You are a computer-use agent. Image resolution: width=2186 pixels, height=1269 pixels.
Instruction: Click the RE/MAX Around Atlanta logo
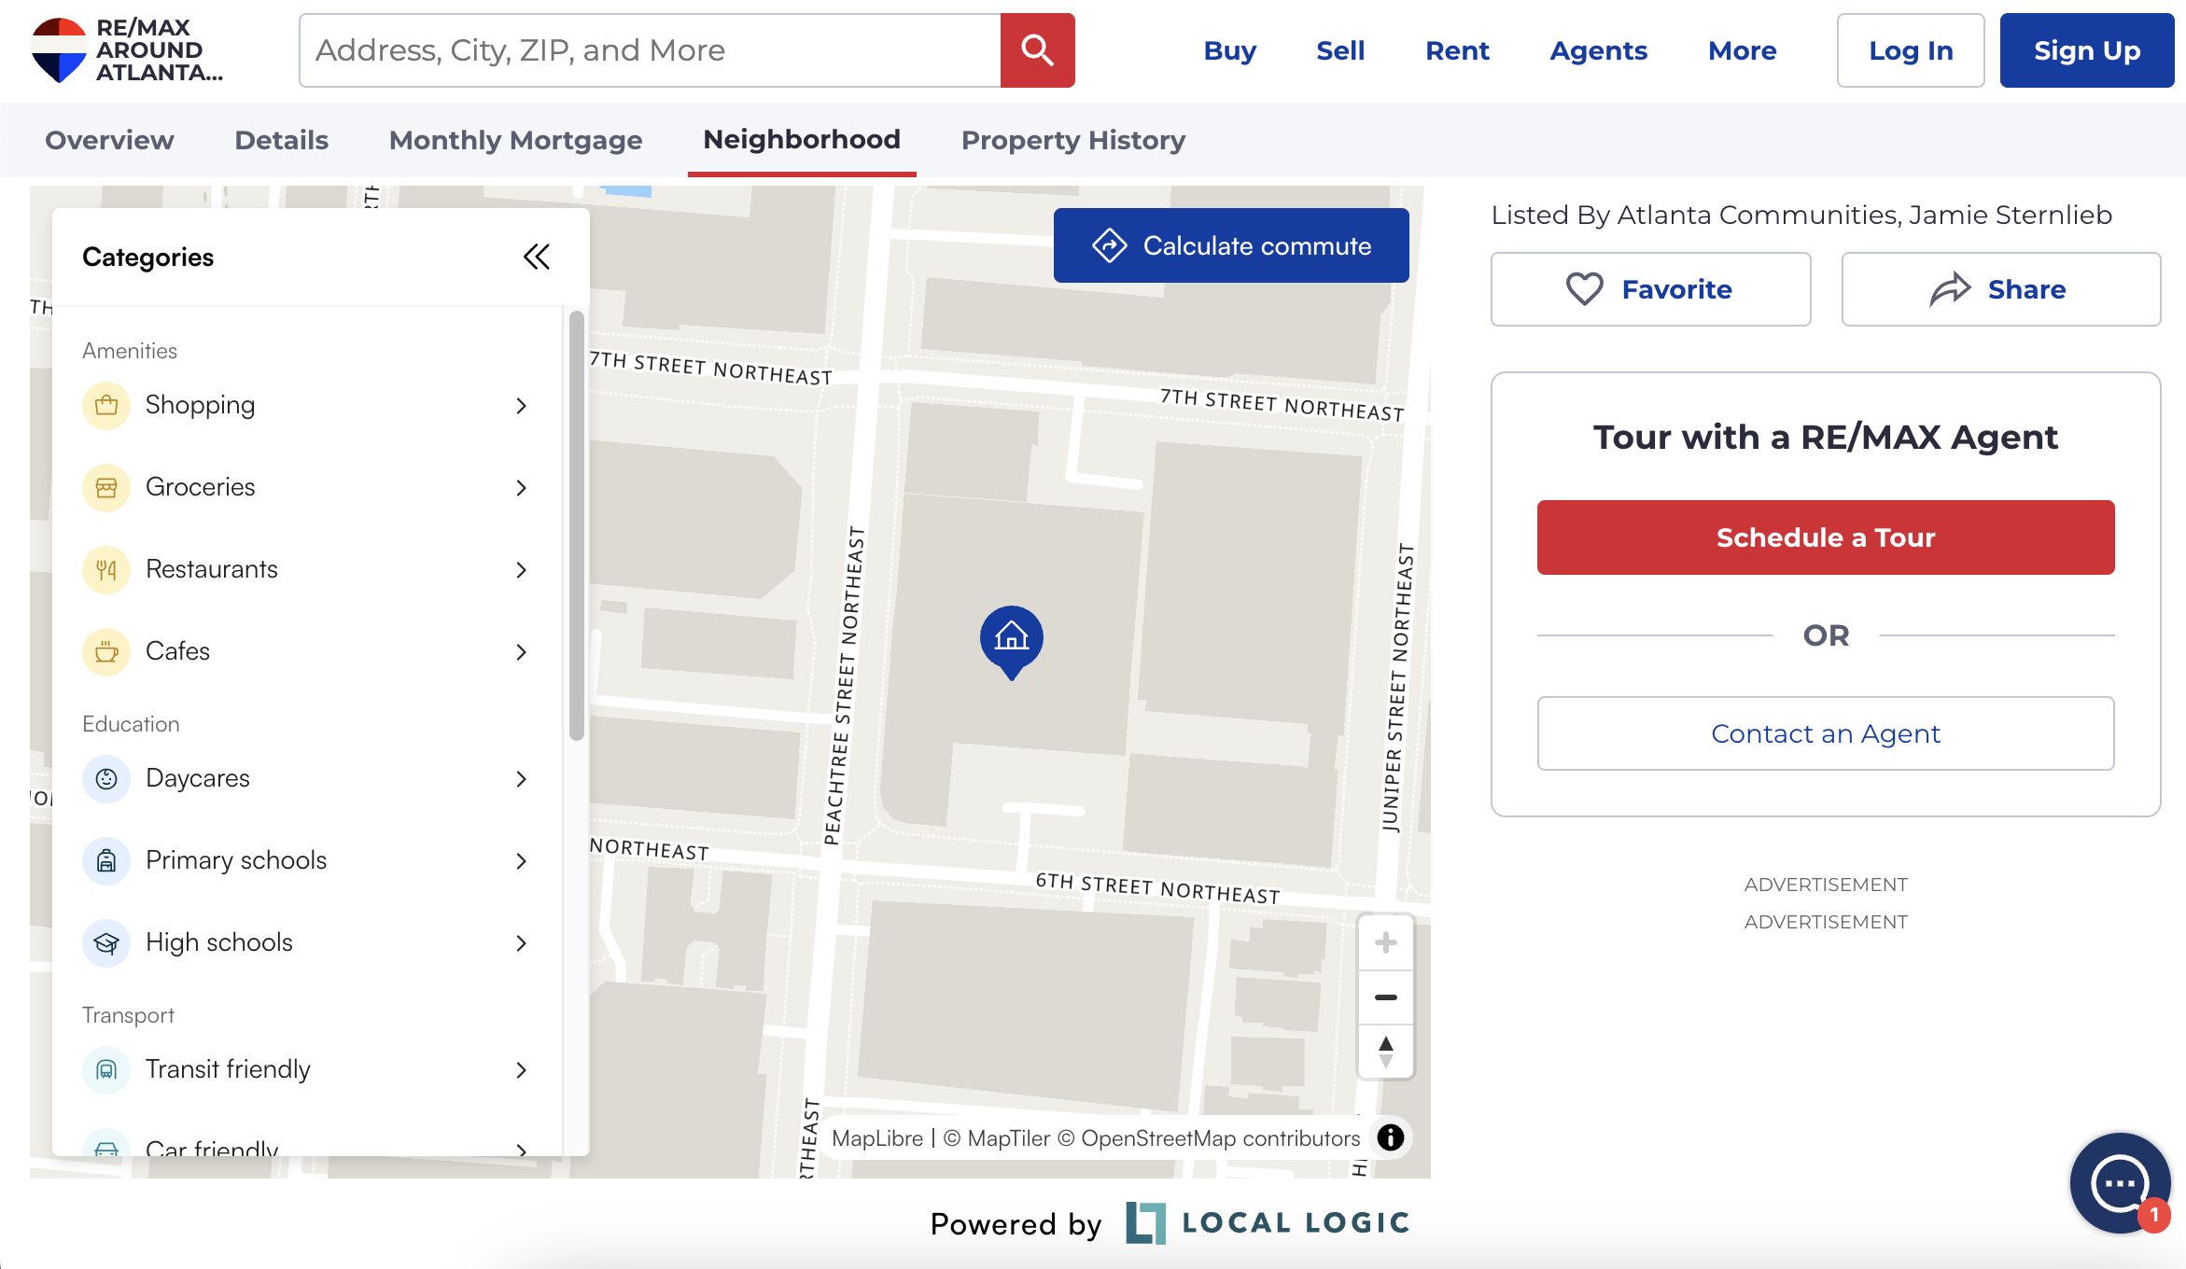tap(127, 50)
